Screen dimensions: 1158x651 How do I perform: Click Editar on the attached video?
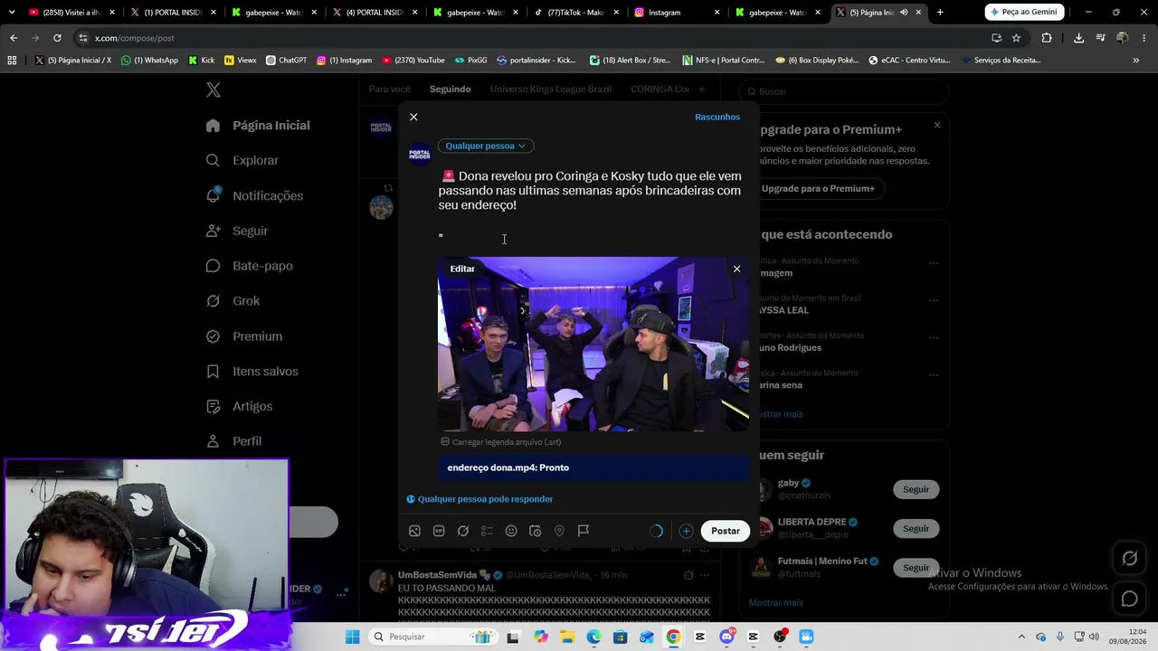click(x=462, y=269)
